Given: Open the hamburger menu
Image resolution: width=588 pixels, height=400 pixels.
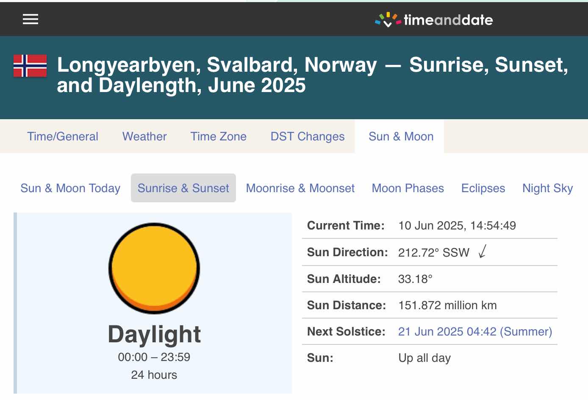Looking at the screenshot, I should (30, 19).
